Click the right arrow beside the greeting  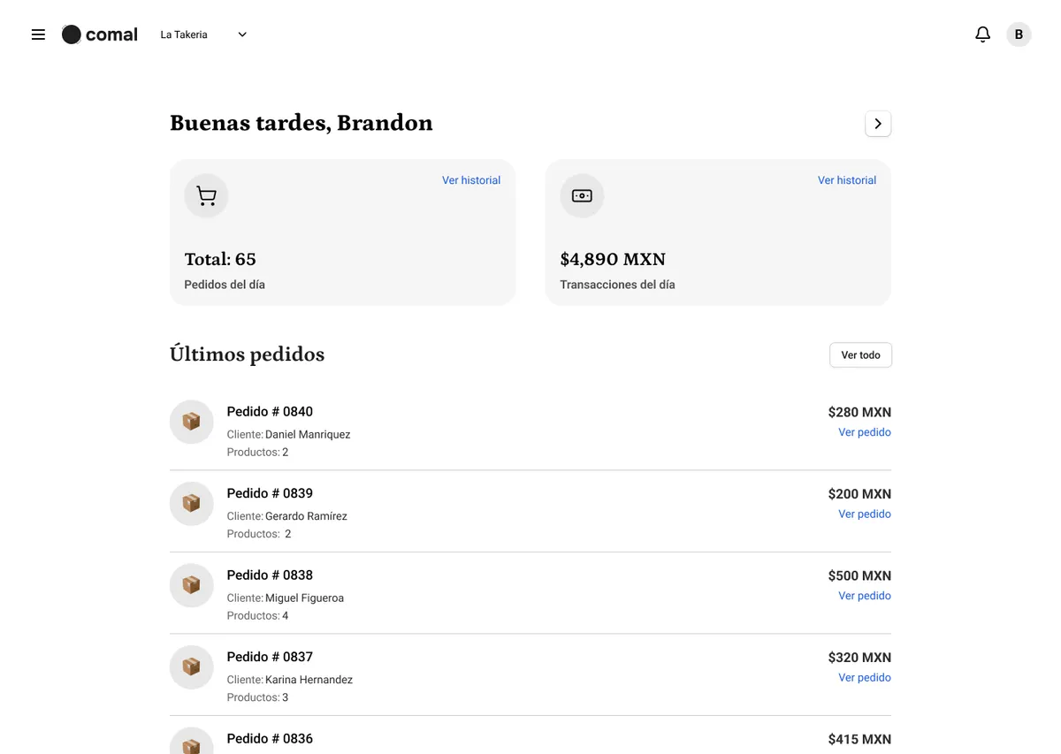[878, 124]
